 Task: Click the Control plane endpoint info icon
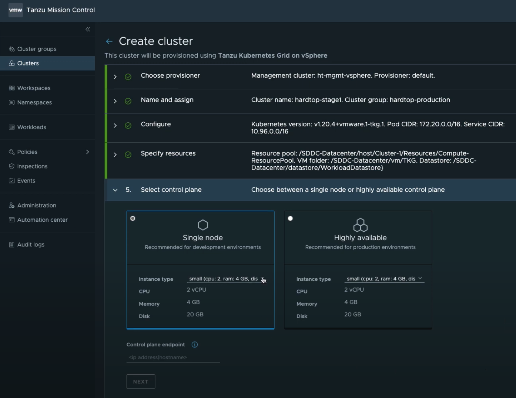[195, 344]
